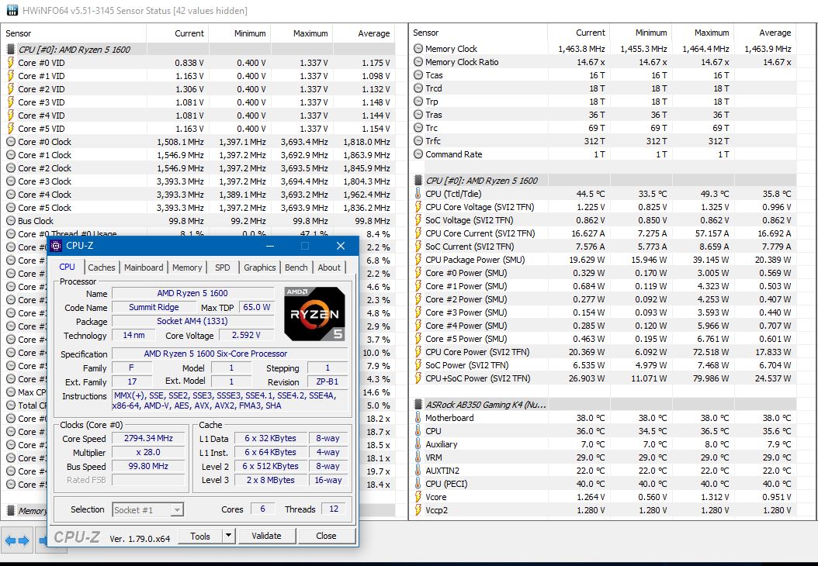This screenshot has width=818, height=566.
Task: Click the Core Speed value 2794.34 MHz
Action: pyautogui.click(x=149, y=438)
